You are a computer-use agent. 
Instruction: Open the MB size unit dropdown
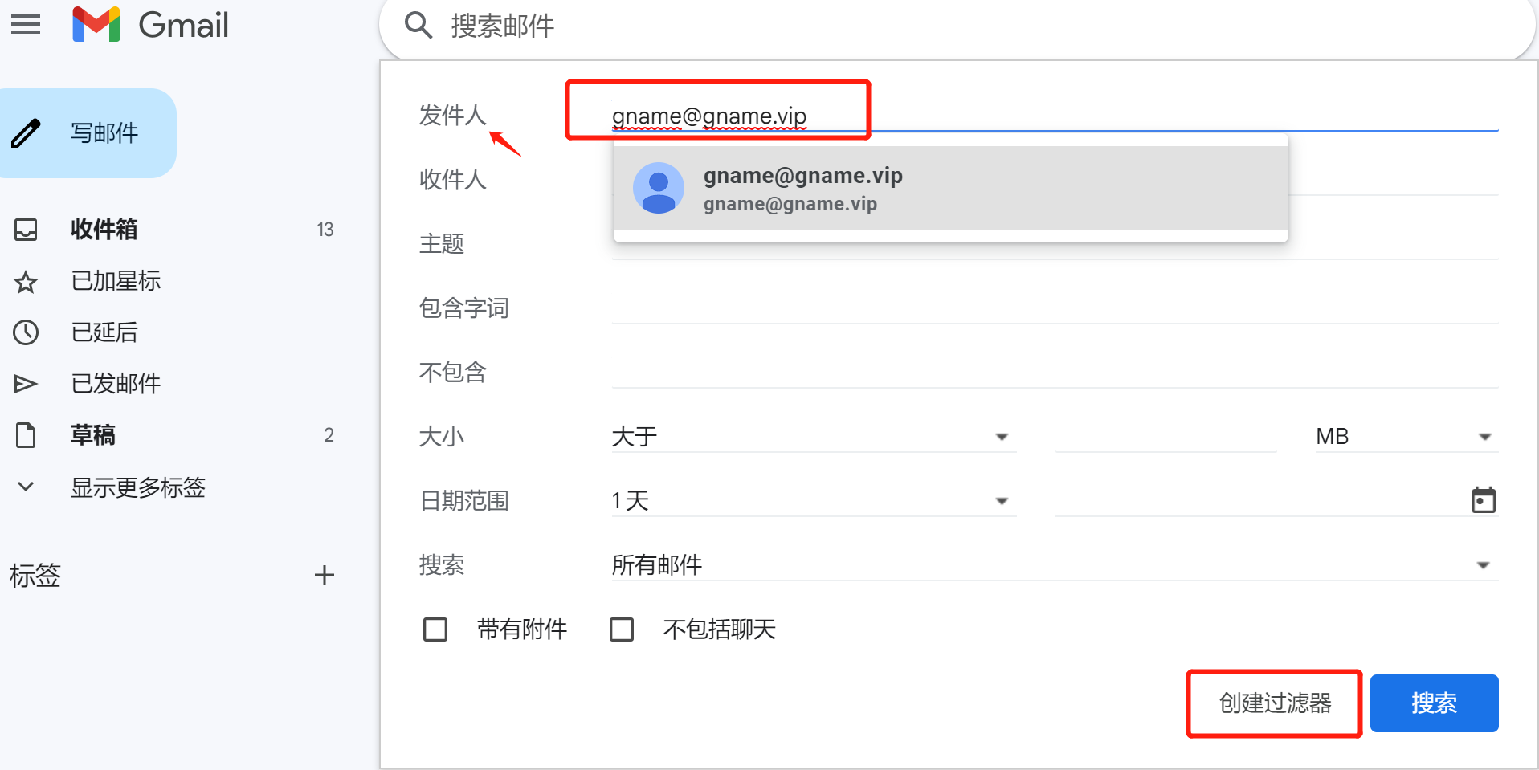[x=1406, y=437]
